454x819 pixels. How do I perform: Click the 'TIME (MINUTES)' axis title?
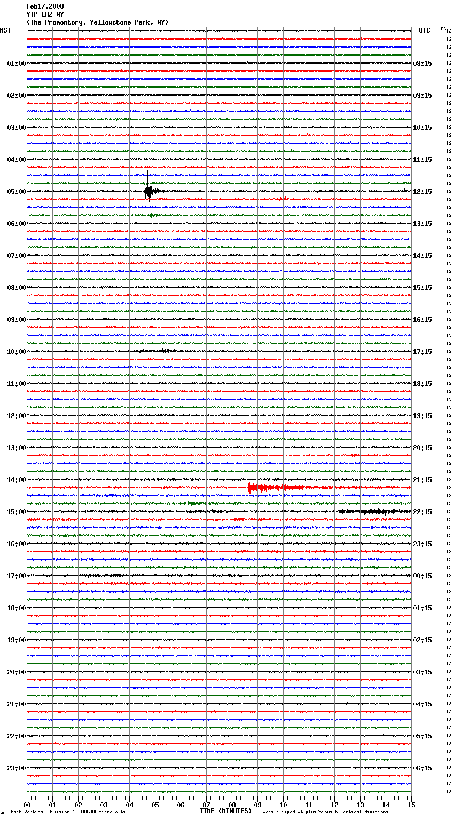[x=225, y=811]
